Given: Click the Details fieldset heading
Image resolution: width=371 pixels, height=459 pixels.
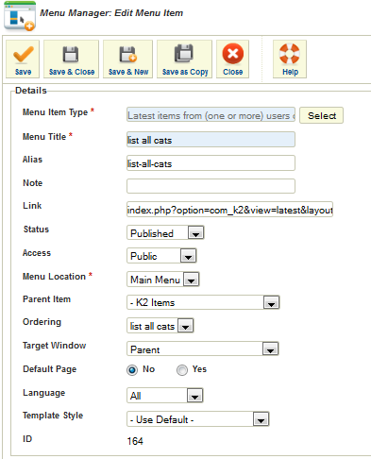Looking at the screenshot, I should tap(31, 91).
